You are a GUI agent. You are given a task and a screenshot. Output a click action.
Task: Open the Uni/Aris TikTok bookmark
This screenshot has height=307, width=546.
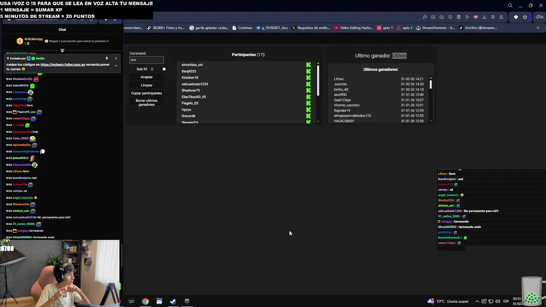pos(478,28)
